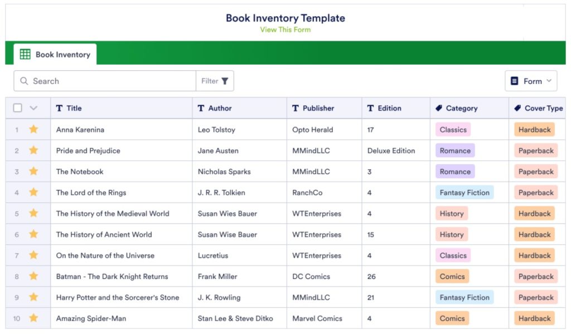This screenshot has height=334, width=571.
Task: Toggle the favorite star on The Notebook row
Action: [34, 171]
